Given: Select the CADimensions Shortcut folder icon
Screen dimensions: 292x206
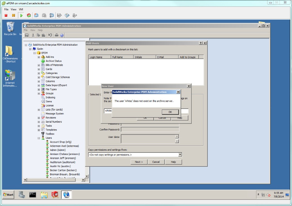Looking at the screenshot, I should [10, 54].
